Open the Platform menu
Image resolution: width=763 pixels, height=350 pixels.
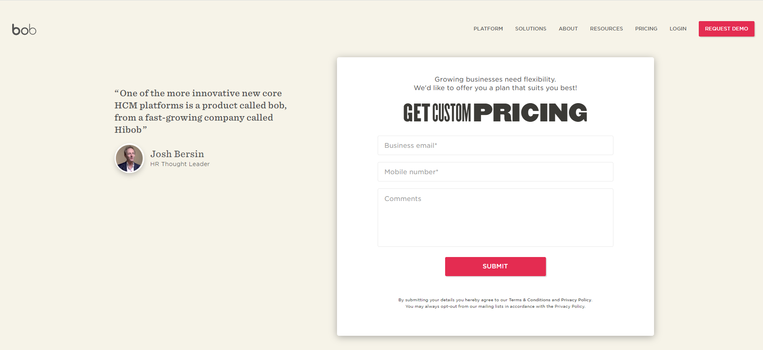(x=488, y=29)
